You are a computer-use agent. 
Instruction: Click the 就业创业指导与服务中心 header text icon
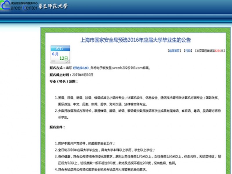(x=23, y=3)
